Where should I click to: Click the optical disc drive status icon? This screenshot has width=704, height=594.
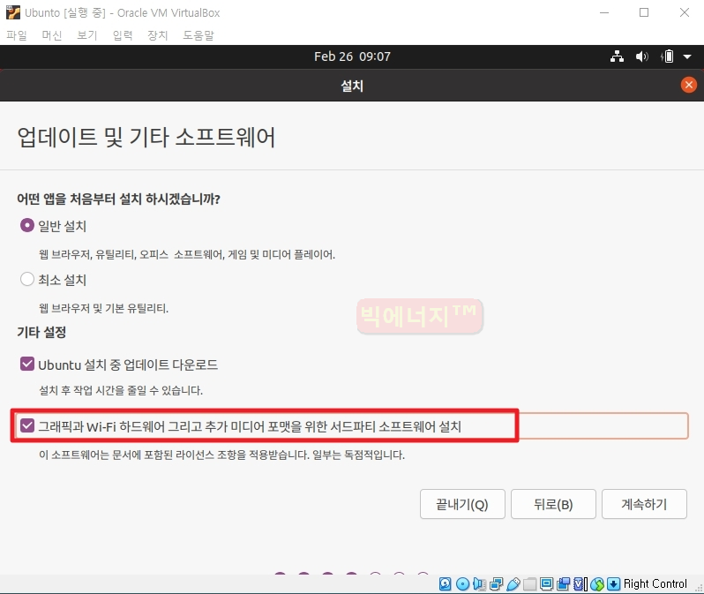click(x=462, y=583)
